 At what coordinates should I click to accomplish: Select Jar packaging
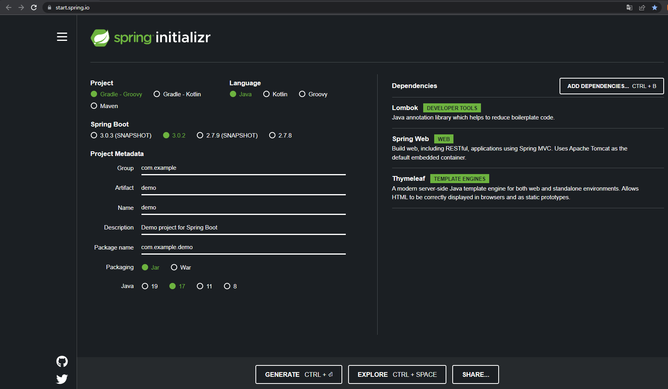(150, 268)
